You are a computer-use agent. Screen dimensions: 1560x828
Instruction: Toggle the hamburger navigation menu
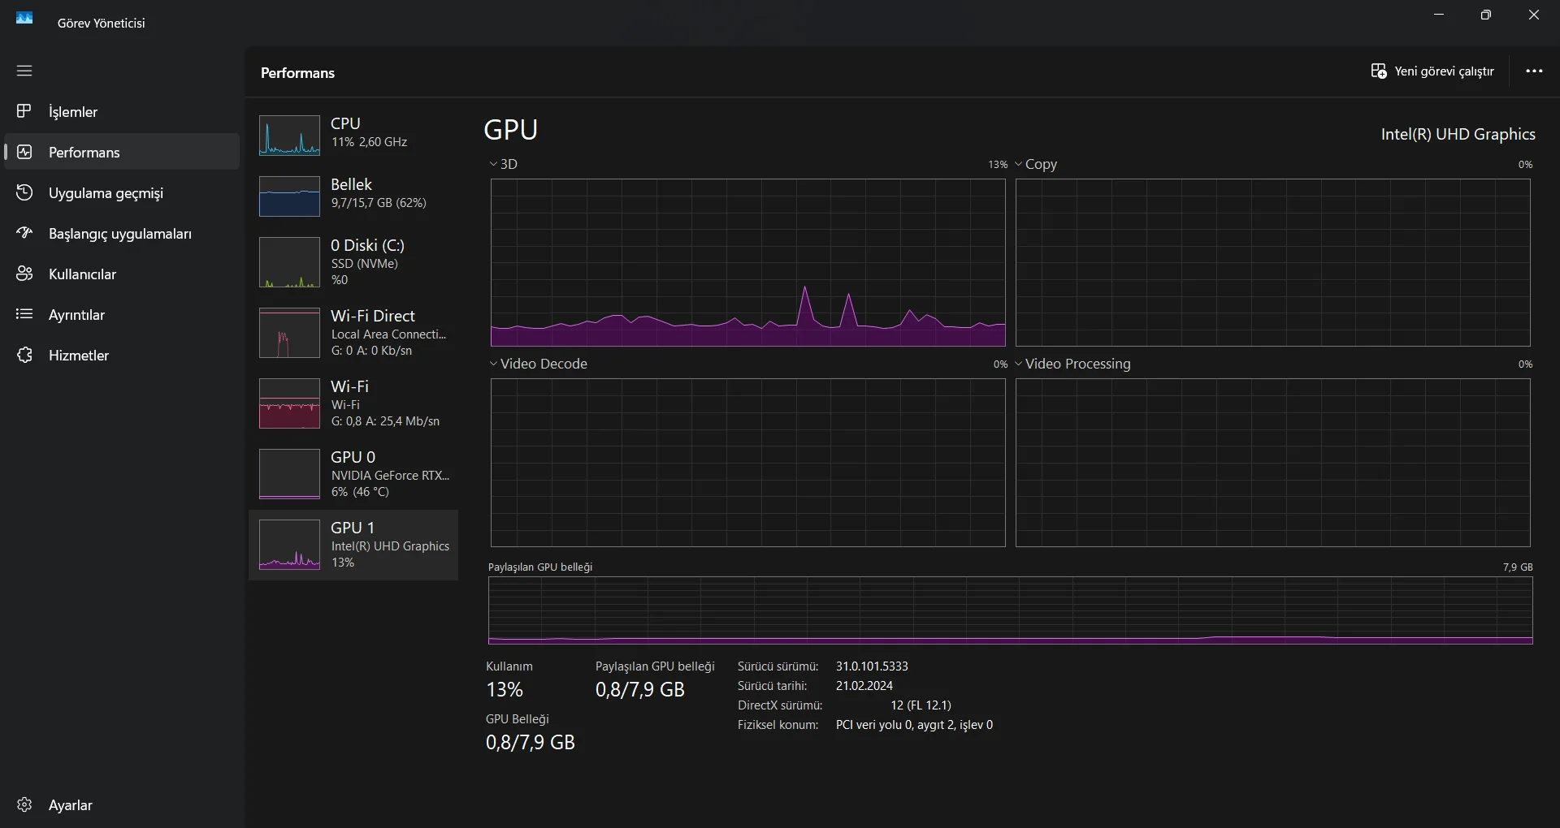click(24, 71)
